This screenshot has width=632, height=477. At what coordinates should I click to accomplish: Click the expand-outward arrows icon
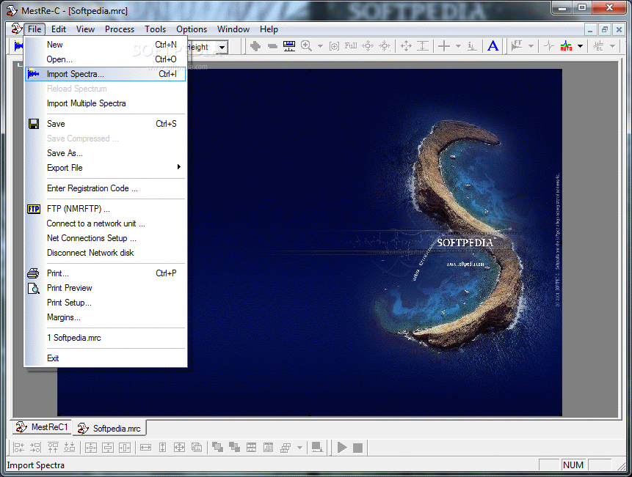pyautogui.click(x=368, y=46)
